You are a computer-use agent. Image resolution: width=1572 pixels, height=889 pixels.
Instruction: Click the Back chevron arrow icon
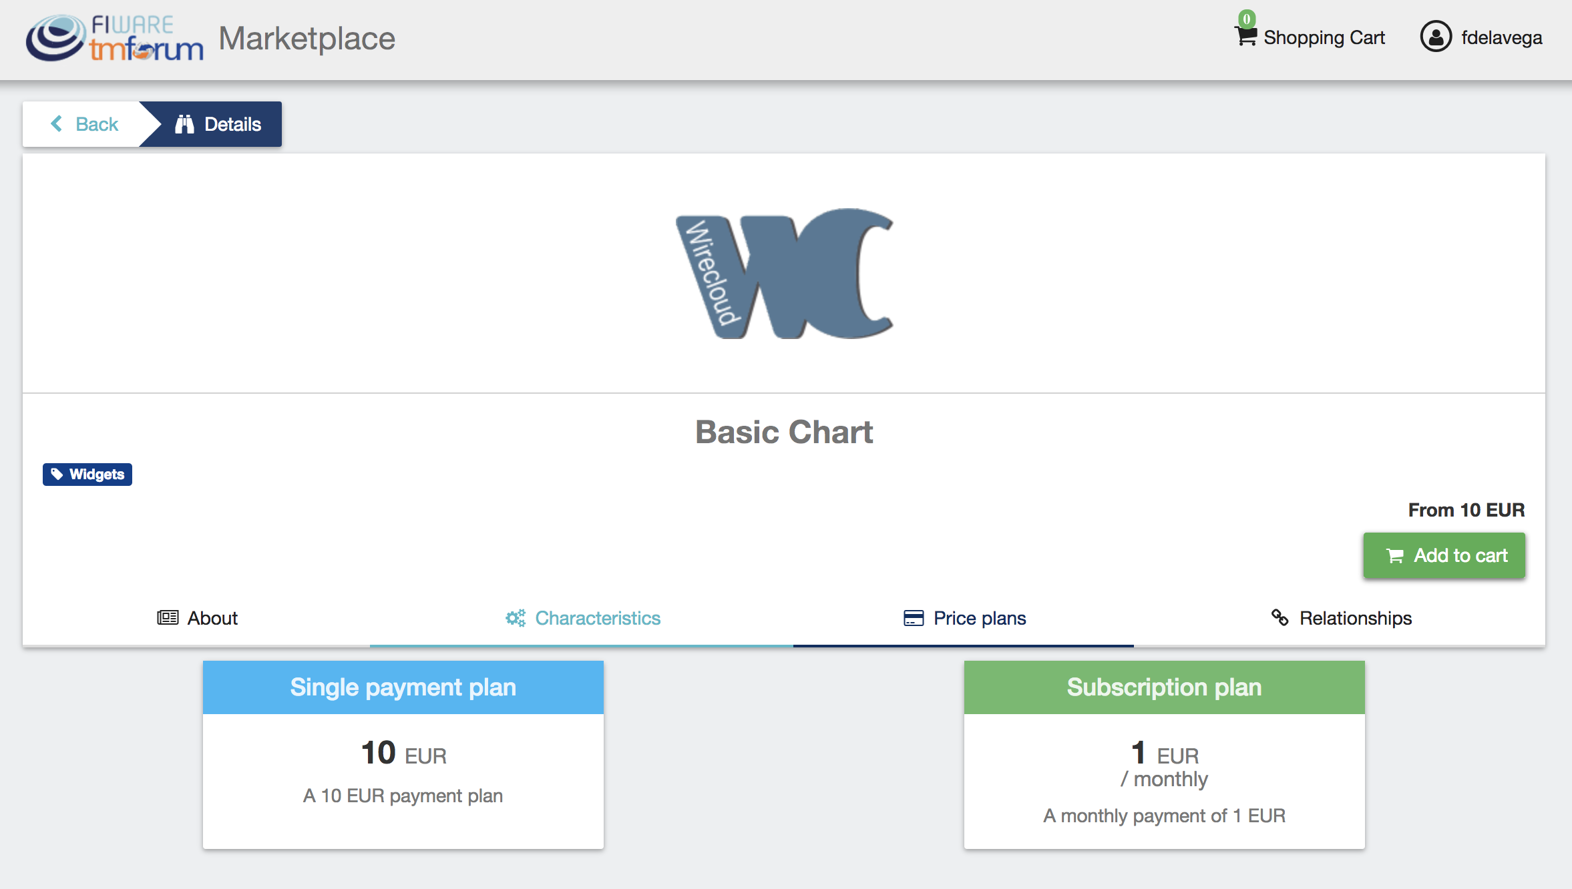point(57,123)
